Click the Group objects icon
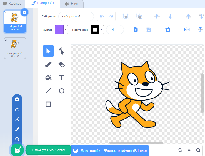205x156 pixels. 126,16
